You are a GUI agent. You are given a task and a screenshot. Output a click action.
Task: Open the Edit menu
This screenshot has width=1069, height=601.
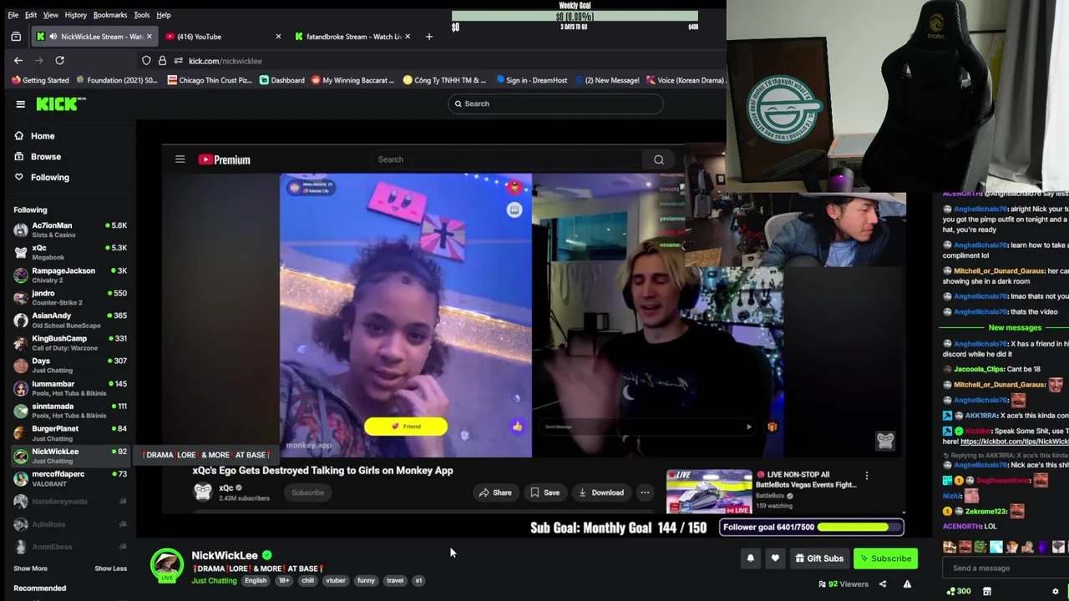coord(31,15)
